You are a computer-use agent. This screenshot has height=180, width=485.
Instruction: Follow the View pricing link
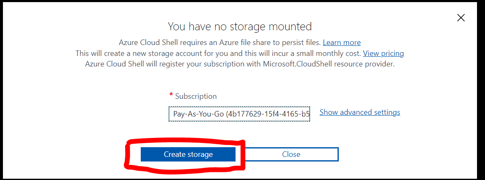[x=383, y=53]
